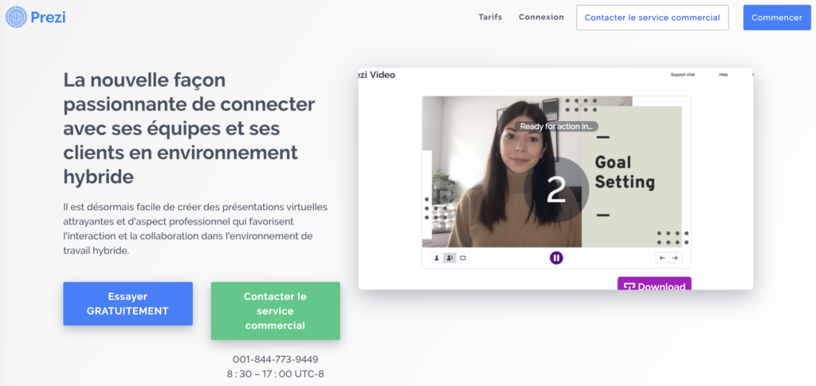Click the countdown circle showing 2
The height and width of the screenshot is (386, 816).
[556, 190]
